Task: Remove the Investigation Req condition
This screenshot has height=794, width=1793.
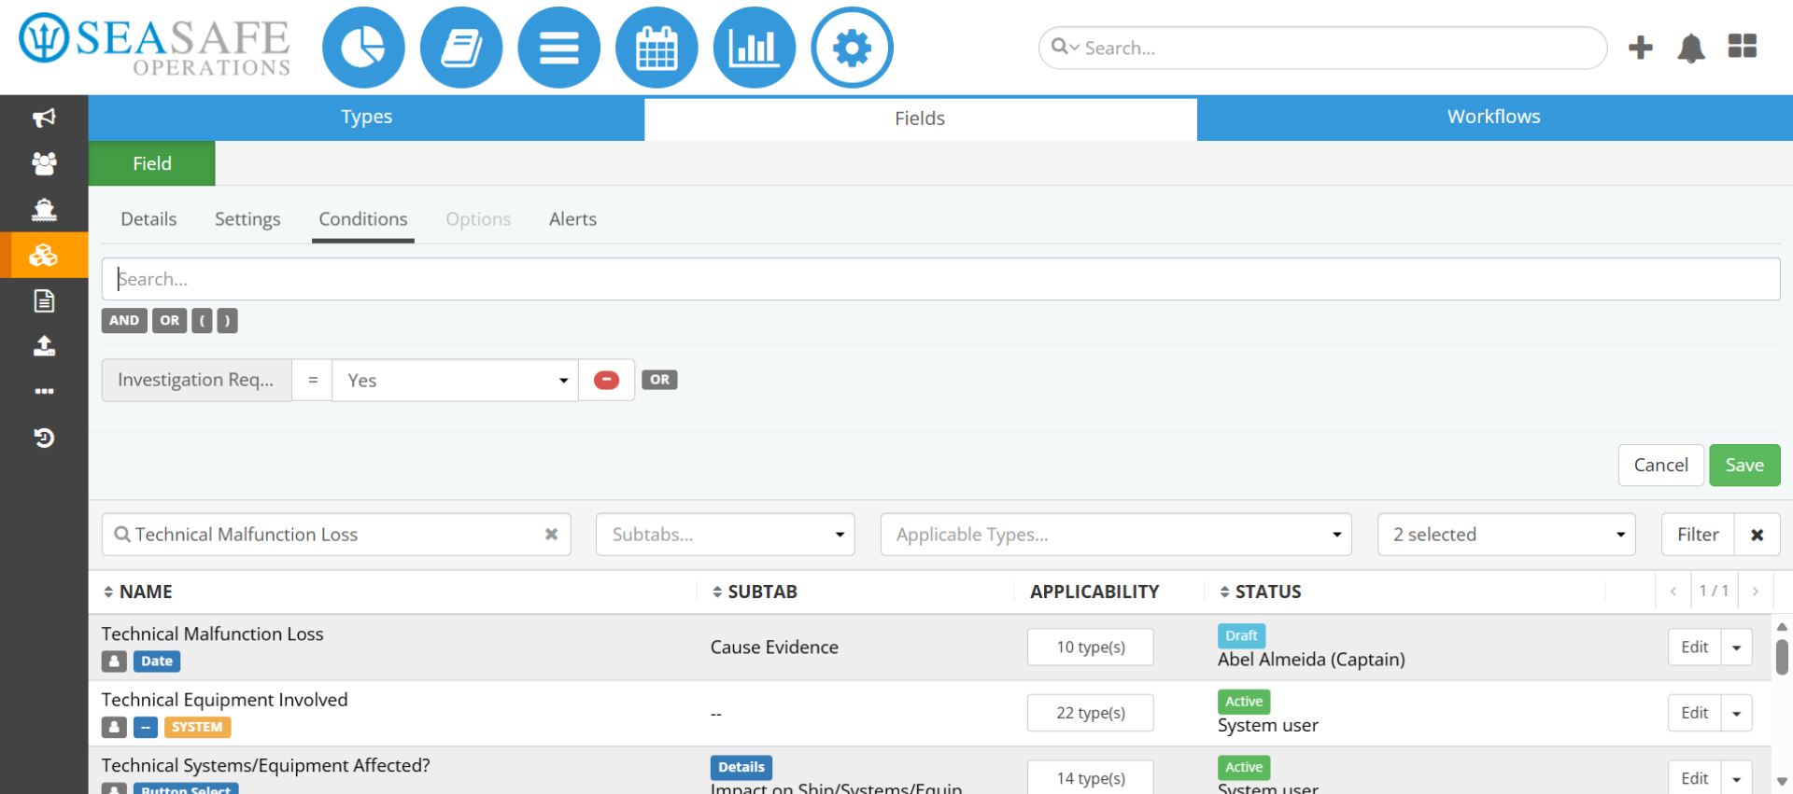Action: click(x=606, y=380)
